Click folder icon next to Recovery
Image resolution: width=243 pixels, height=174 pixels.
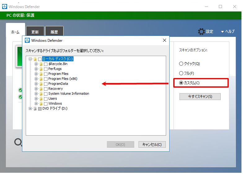click(41, 89)
